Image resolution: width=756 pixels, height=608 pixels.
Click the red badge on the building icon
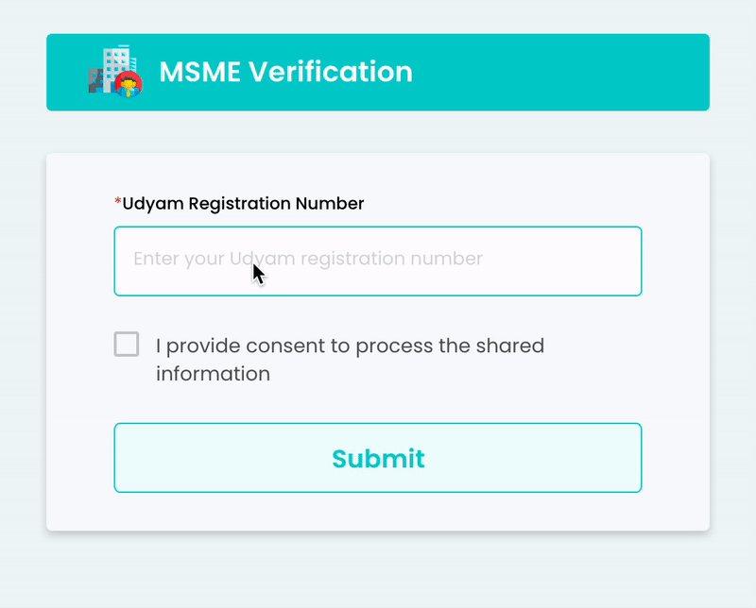tap(127, 86)
